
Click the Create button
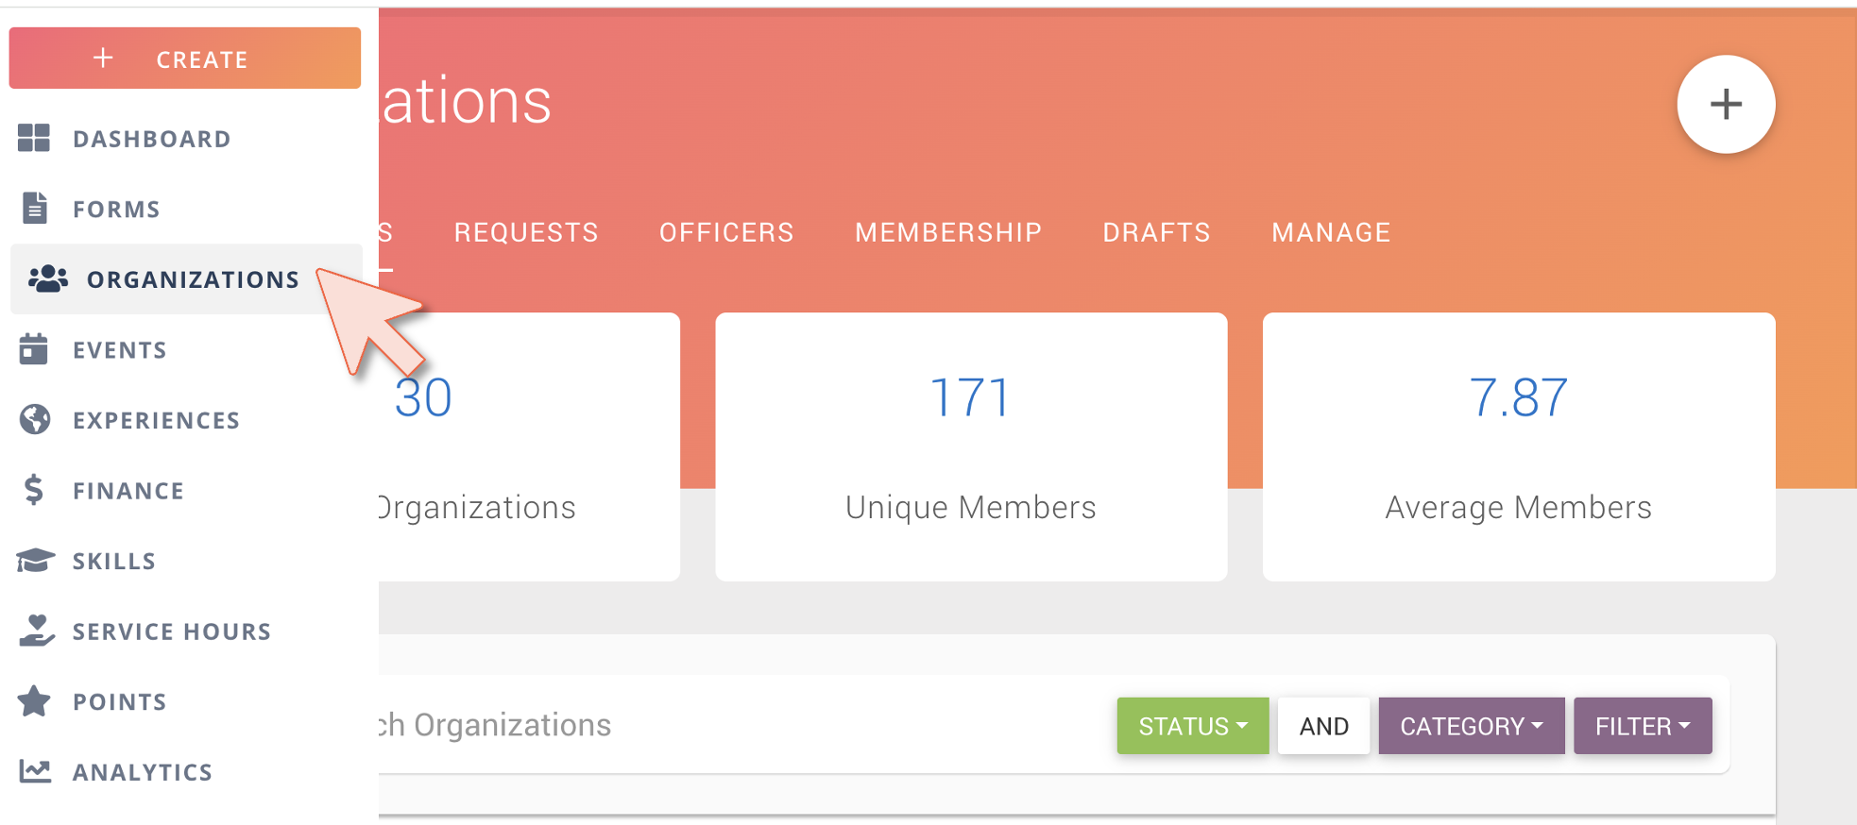click(185, 59)
